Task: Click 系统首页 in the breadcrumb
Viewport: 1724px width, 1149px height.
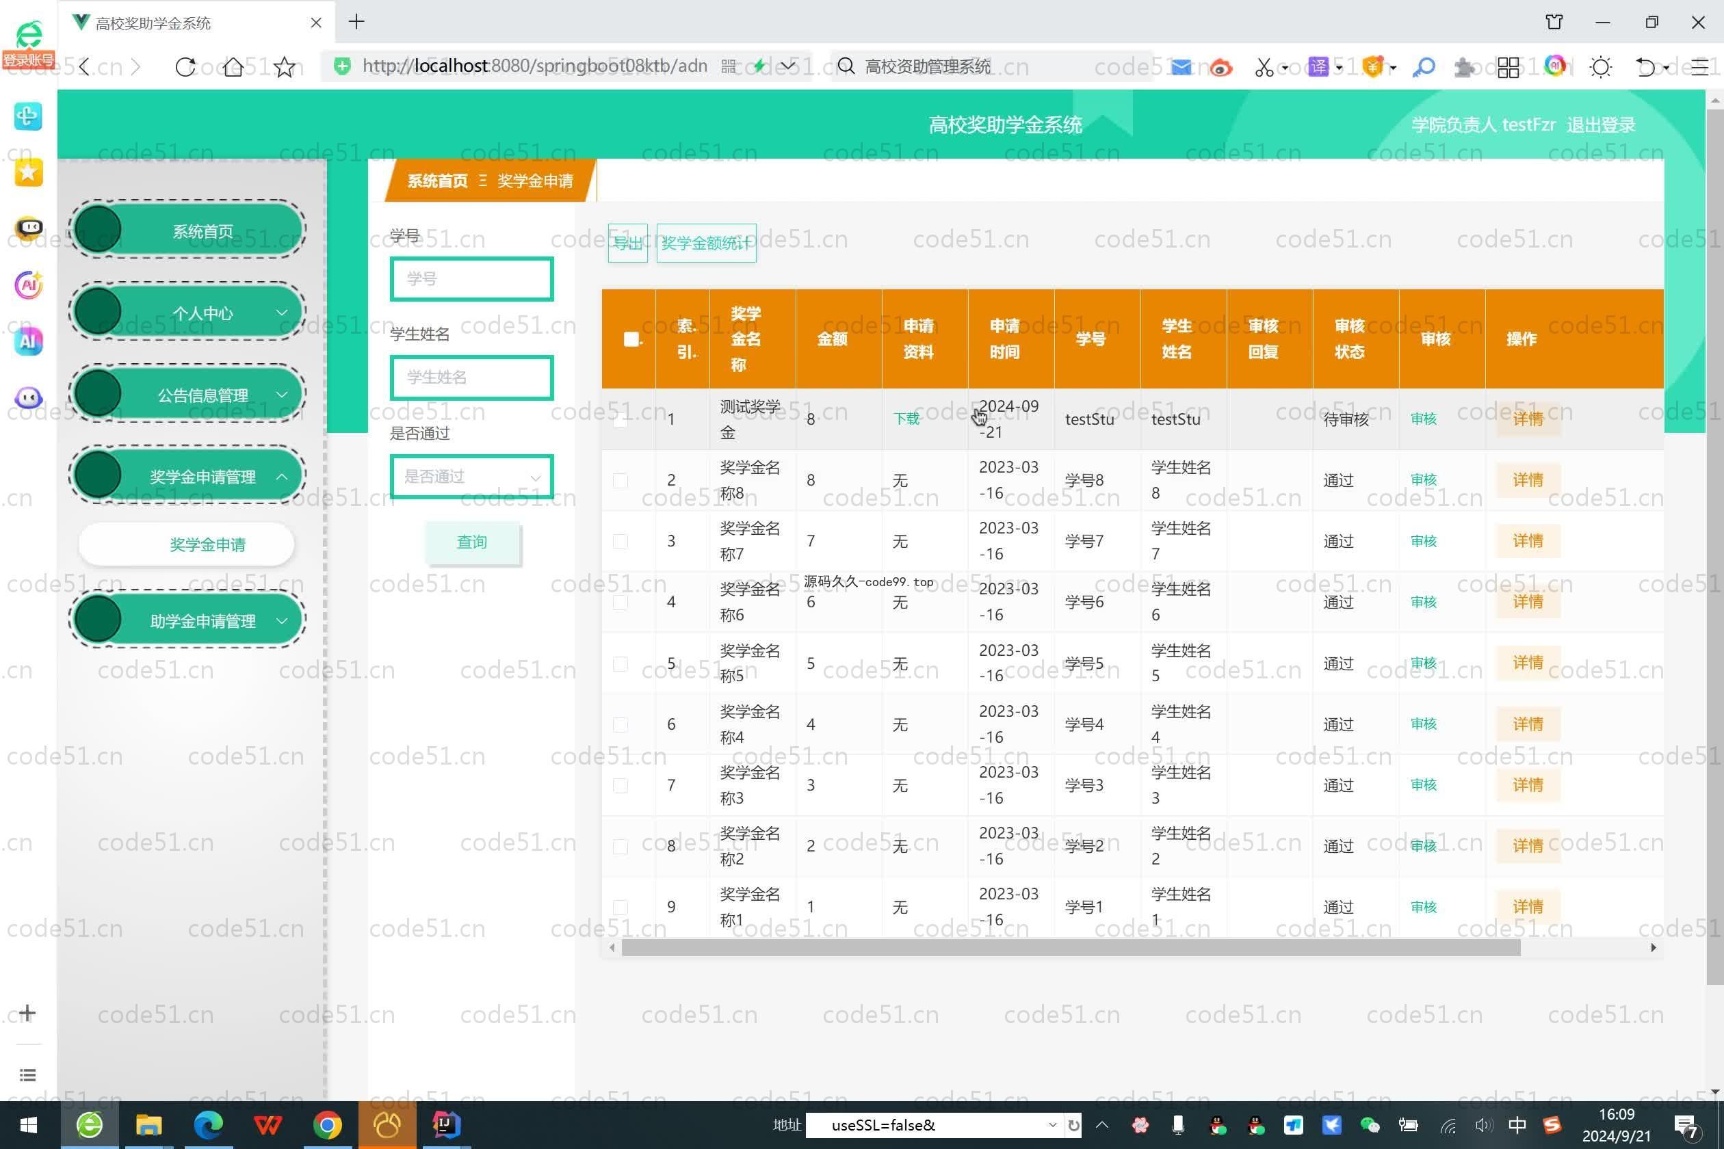Action: coord(437,181)
